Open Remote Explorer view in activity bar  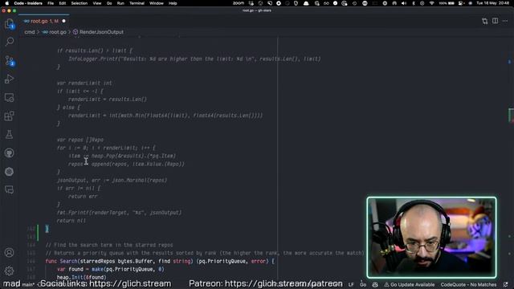[9, 98]
